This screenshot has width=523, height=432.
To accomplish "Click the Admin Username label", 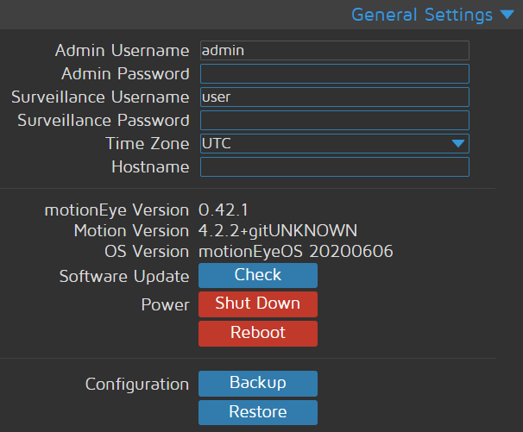I will (x=122, y=50).
